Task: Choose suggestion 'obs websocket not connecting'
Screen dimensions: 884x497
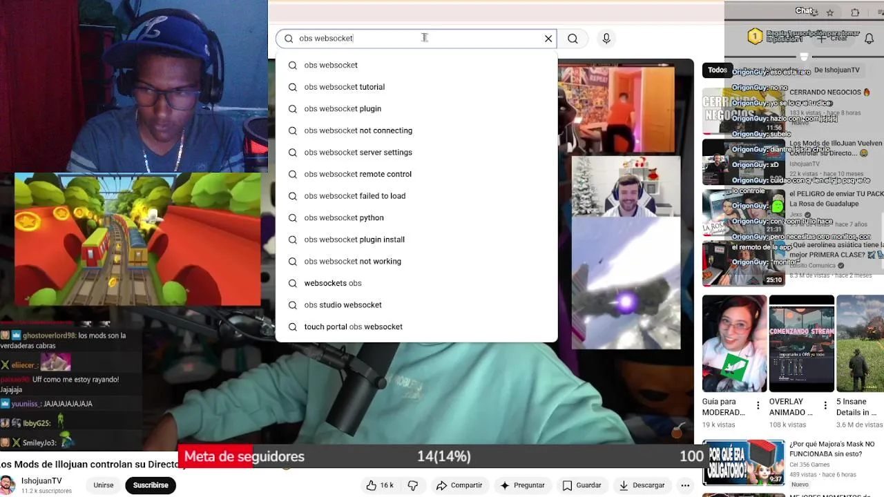Action: tap(416, 130)
